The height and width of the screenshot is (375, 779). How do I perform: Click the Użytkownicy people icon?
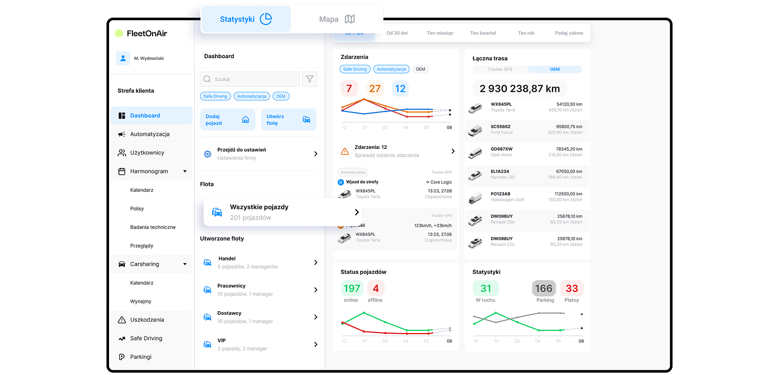(x=122, y=153)
